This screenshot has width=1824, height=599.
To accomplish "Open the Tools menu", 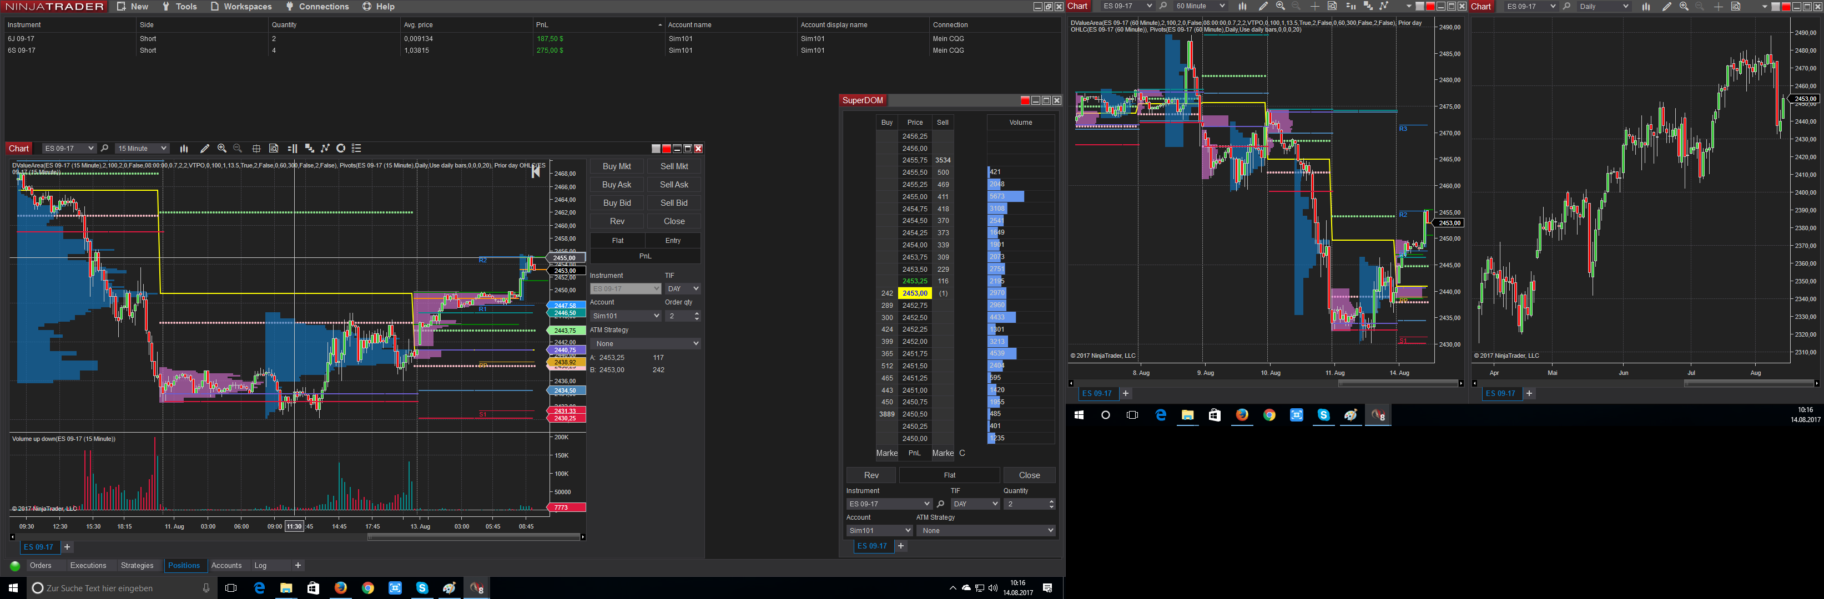I will coord(179,6).
